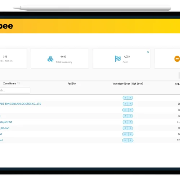180x180 pixels.
Task: Click Inventory (Seen | Not Seen) header
Action: [128, 84]
